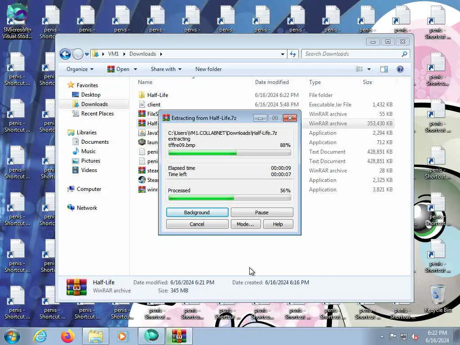Viewport: 460px width, 345px height.
Task: Sort files by Name column header
Action: 145,82
